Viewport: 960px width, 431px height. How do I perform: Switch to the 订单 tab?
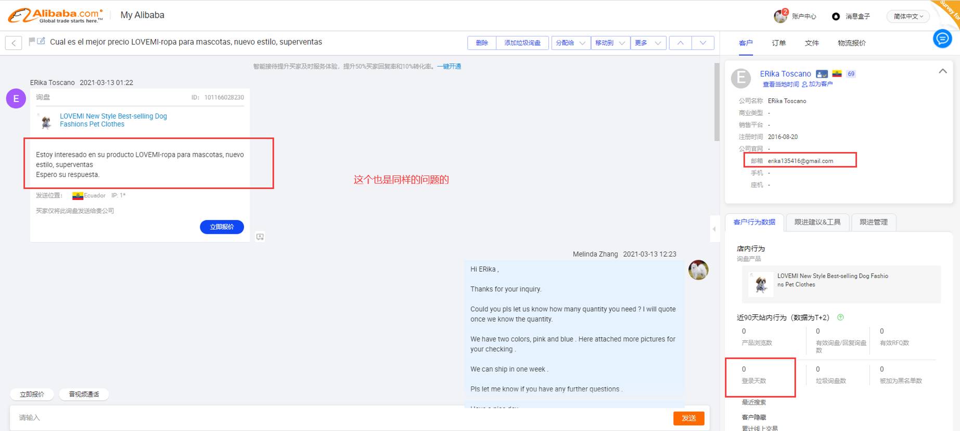click(778, 43)
